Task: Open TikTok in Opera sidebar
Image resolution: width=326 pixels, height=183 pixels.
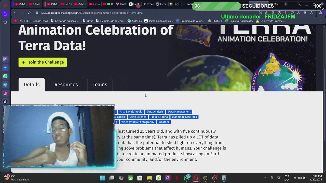Action: click(x=5, y=102)
